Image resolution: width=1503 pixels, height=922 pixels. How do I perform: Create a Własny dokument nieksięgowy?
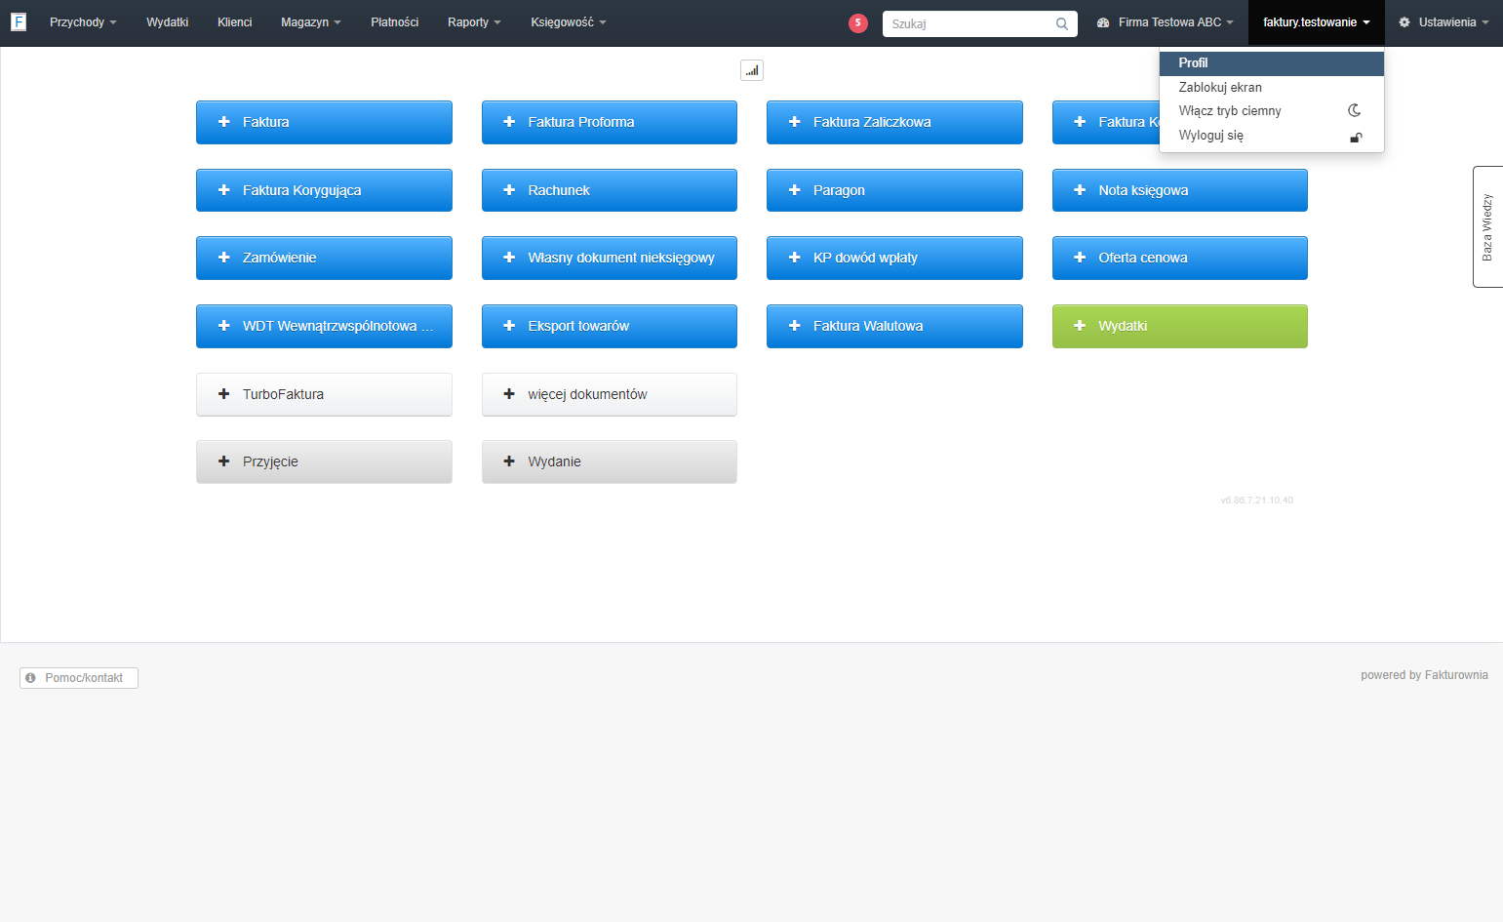click(610, 258)
